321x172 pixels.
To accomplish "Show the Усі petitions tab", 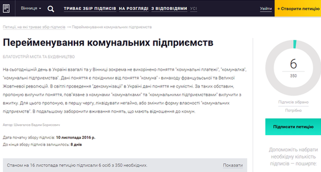I will pos(193,9).
